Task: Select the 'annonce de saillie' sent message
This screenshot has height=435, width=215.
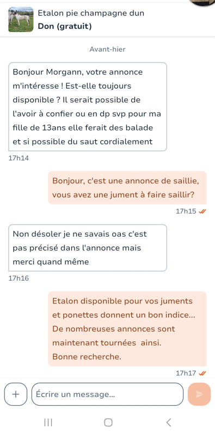Action: (x=127, y=188)
